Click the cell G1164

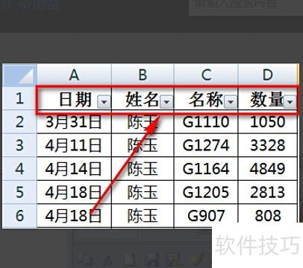click(206, 169)
